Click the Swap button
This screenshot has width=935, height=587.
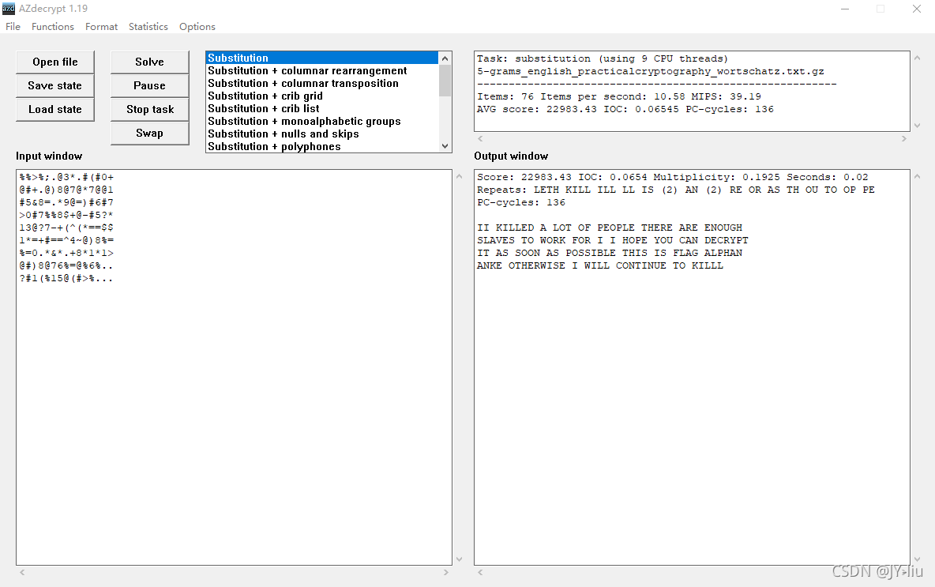(x=150, y=134)
